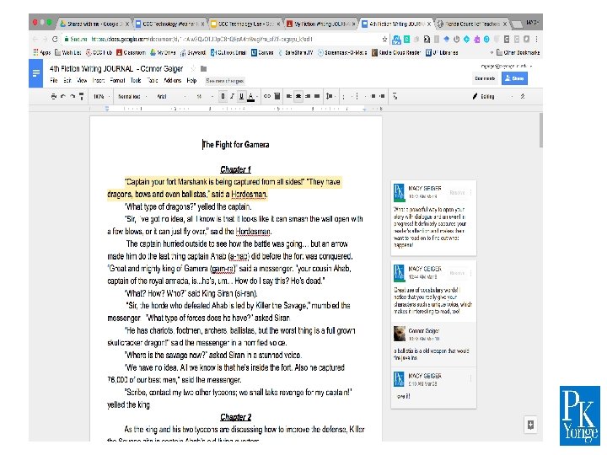The height and width of the screenshot is (455, 607).
Task: Click the Move to folder icon
Action: click(204, 69)
